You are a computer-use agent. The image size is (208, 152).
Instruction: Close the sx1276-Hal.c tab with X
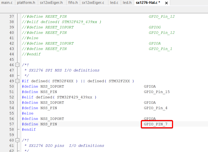166,3
